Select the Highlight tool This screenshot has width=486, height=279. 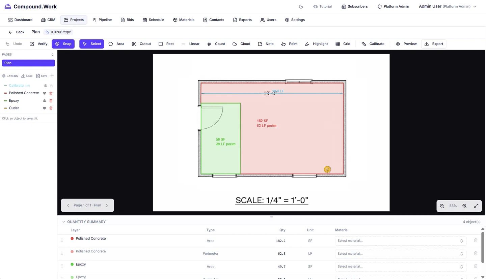click(x=317, y=44)
